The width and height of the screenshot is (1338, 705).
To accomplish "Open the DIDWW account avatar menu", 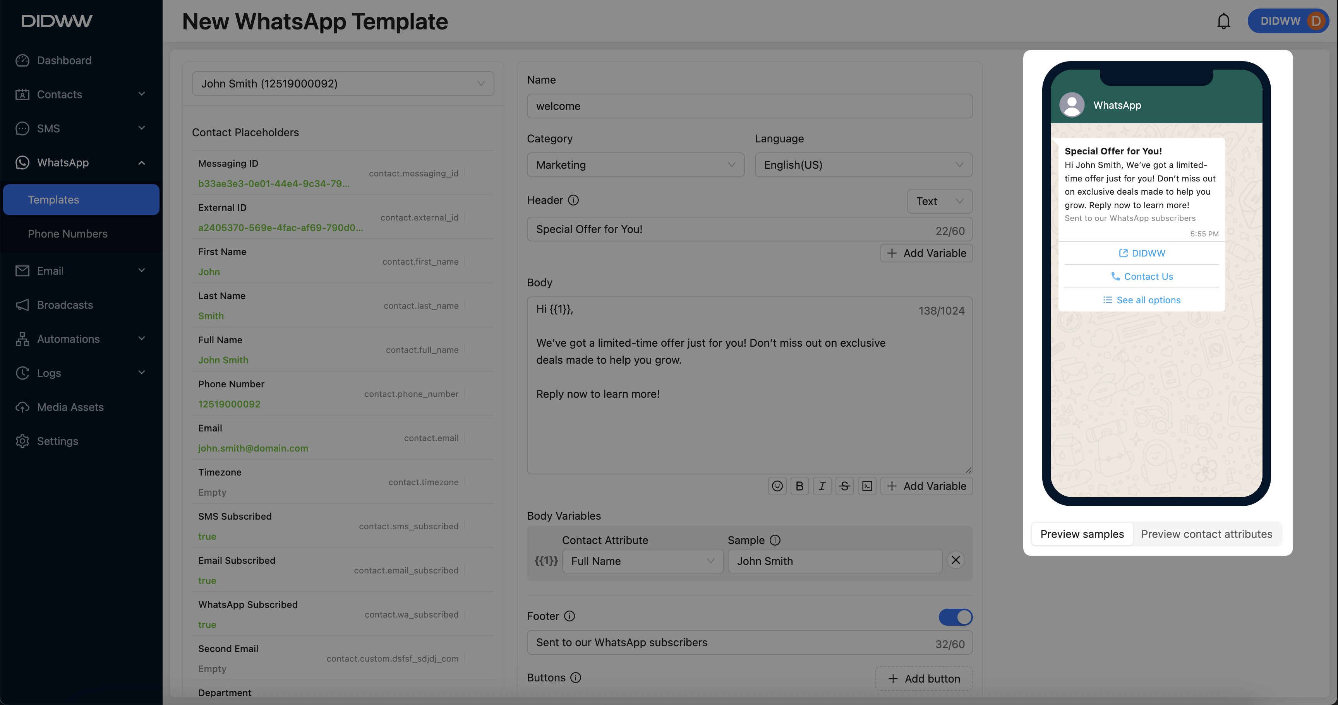I will tap(1288, 21).
